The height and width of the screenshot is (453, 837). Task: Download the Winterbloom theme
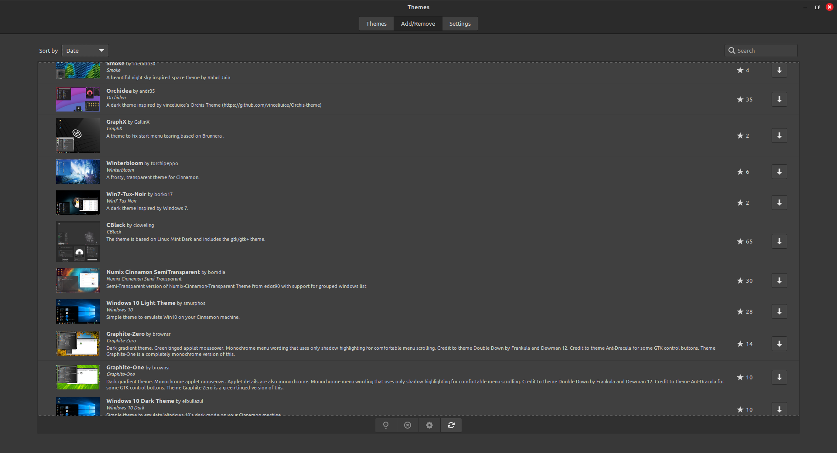click(x=779, y=172)
